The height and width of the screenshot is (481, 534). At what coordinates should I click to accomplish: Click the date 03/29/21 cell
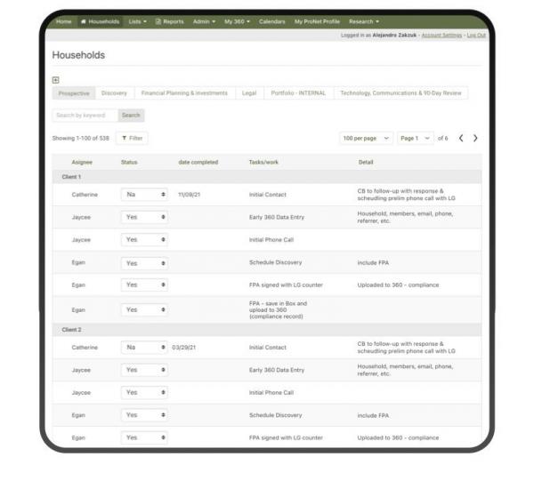click(x=184, y=348)
